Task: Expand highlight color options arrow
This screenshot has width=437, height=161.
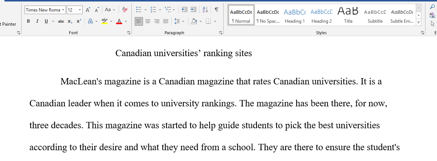Action: pos(111,21)
